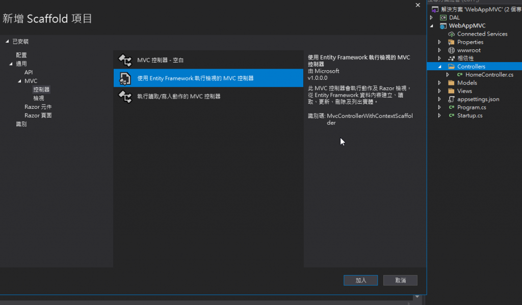Select Razor 頁面 category
Viewport: 522px width, 305px height.
tap(38, 115)
